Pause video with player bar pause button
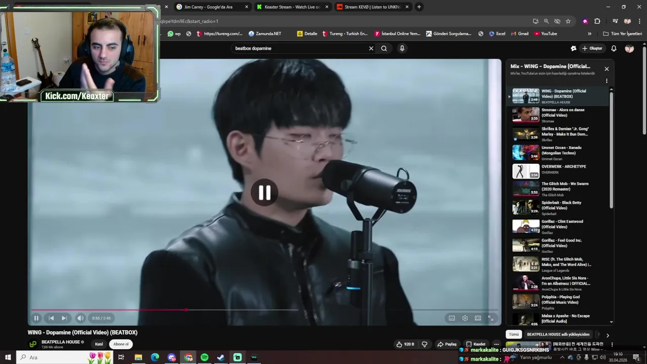 [36, 318]
